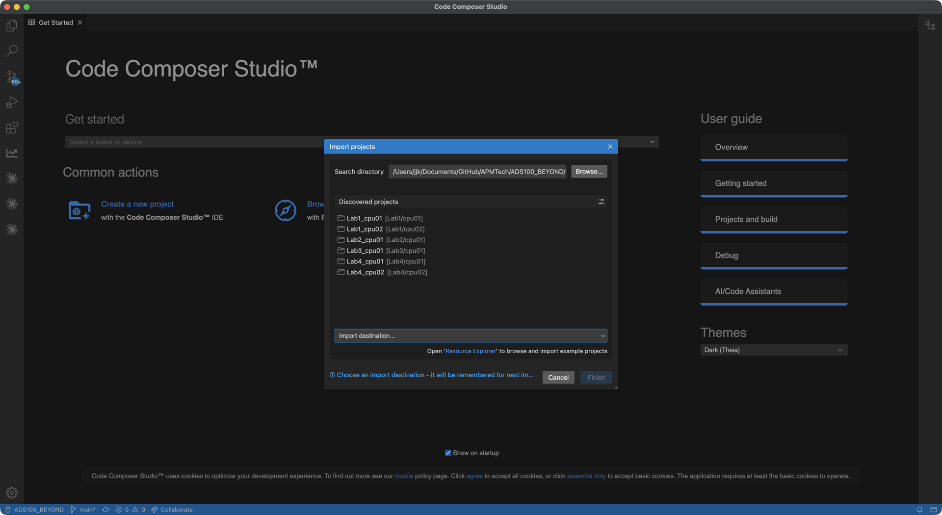Image resolution: width=942 pixels, height=515 pixels.
Task: Select the Lab4_cpu01 project
Action: tap(471, 261)
